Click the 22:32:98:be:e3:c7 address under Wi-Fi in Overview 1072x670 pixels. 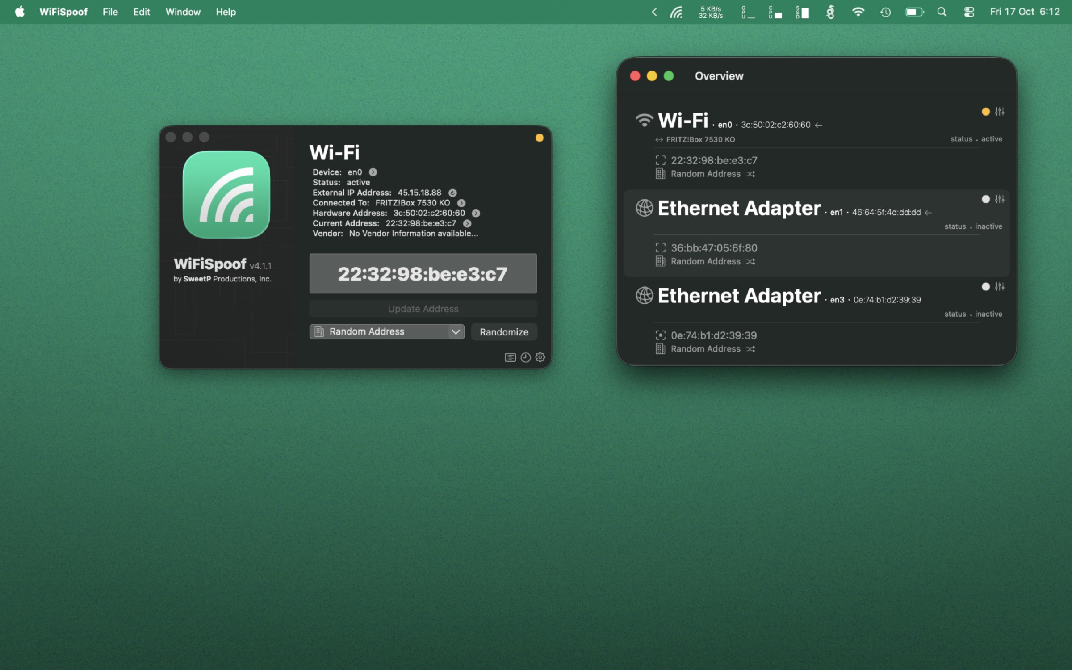pos(714,160)
